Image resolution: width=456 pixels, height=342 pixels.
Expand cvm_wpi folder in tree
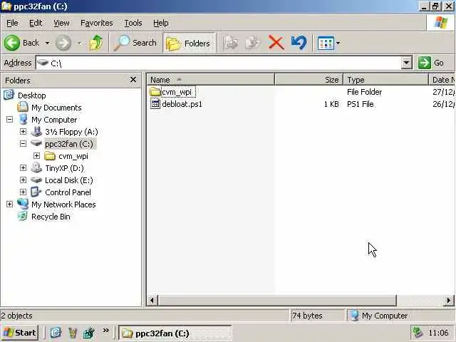coord(36,156)
